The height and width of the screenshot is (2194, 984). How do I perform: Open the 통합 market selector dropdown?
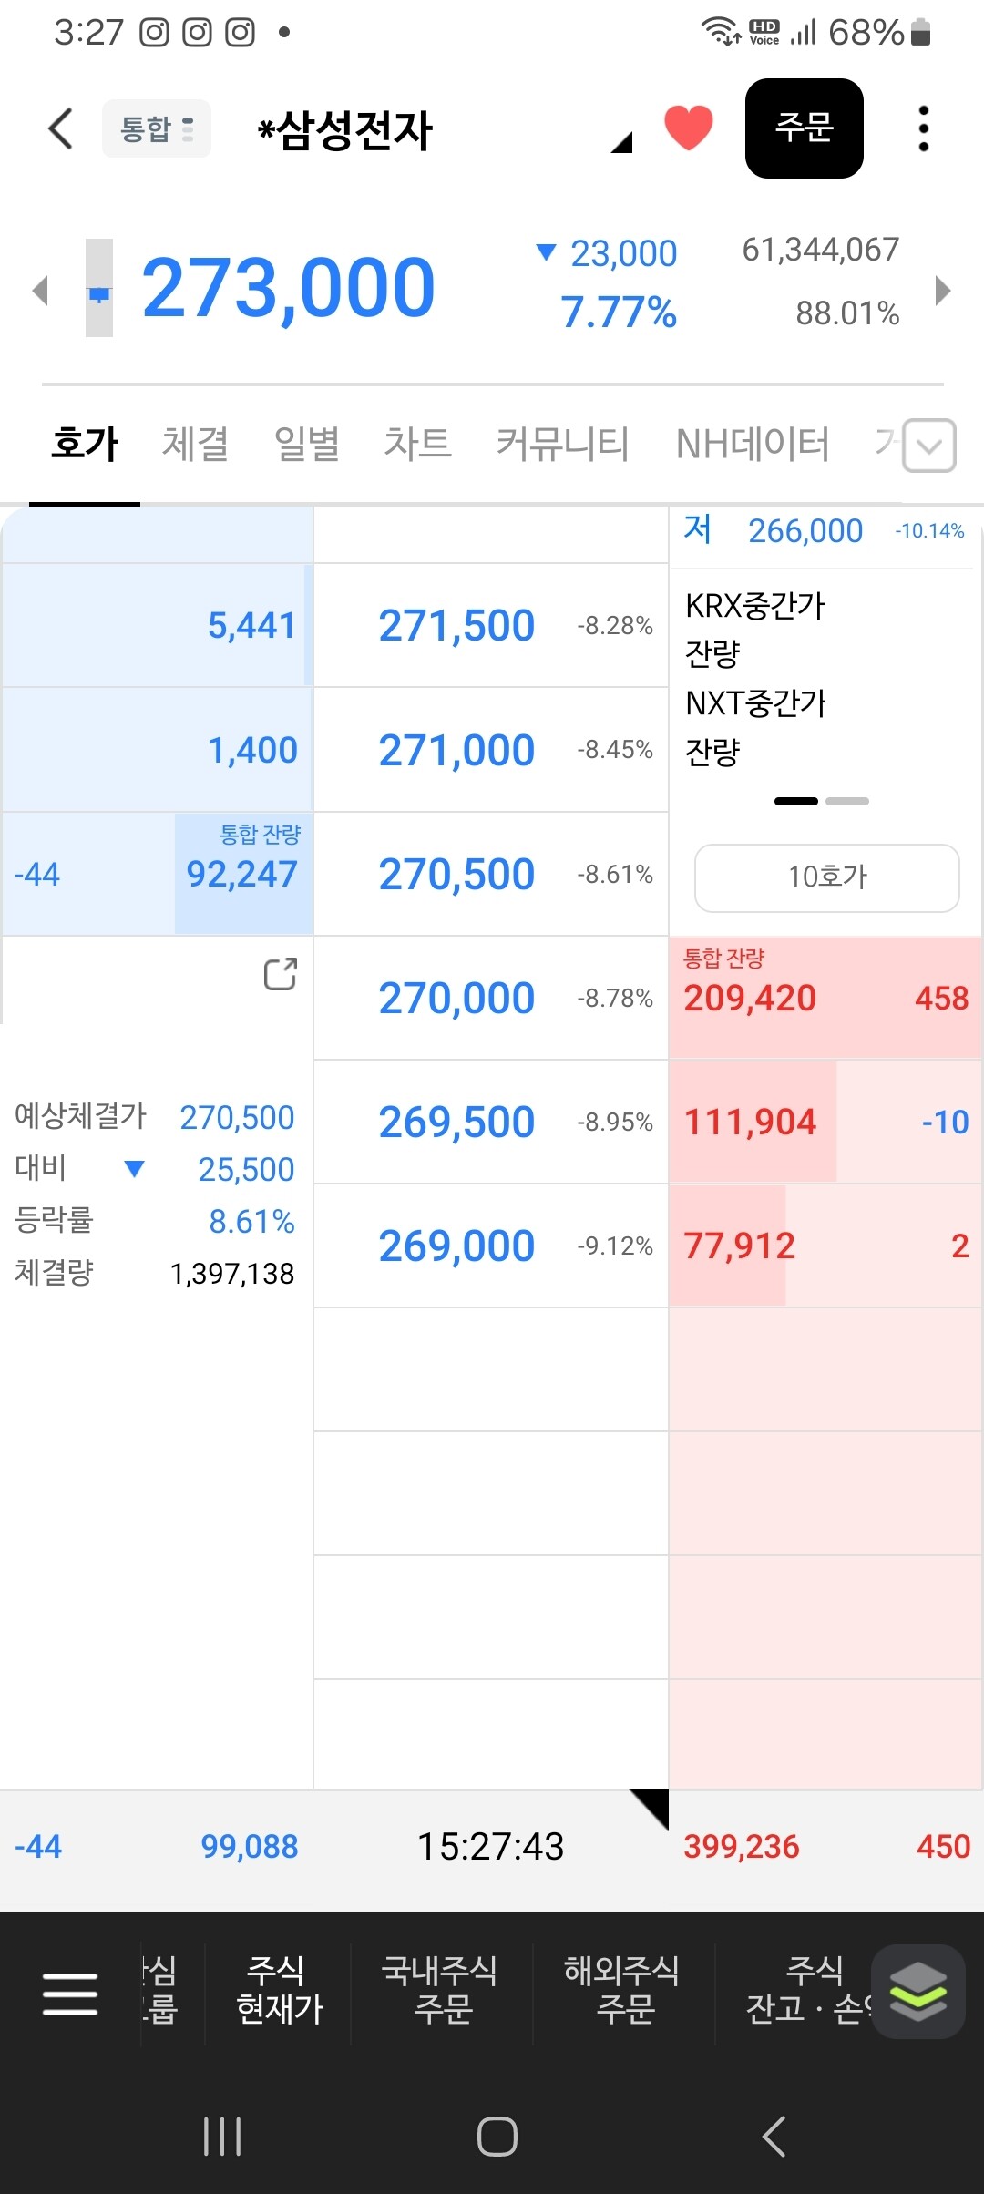point(157,128)
